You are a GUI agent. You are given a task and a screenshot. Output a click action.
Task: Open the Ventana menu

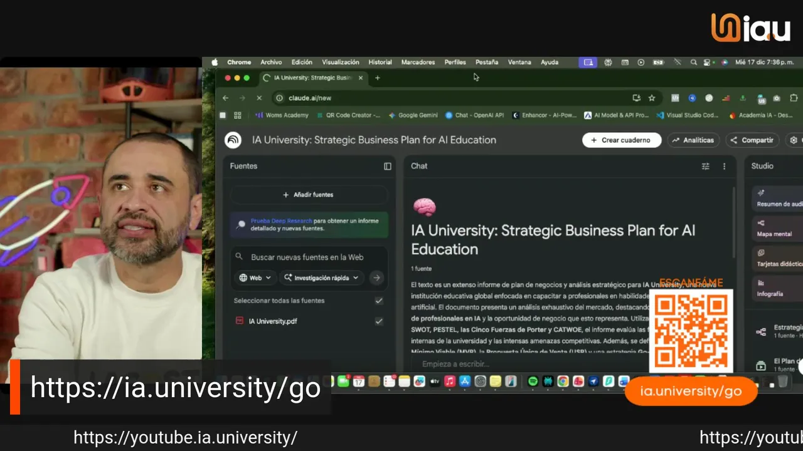click(x=519, y=62)
